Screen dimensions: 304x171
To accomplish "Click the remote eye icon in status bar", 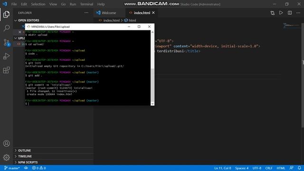I will coord(26,168).
